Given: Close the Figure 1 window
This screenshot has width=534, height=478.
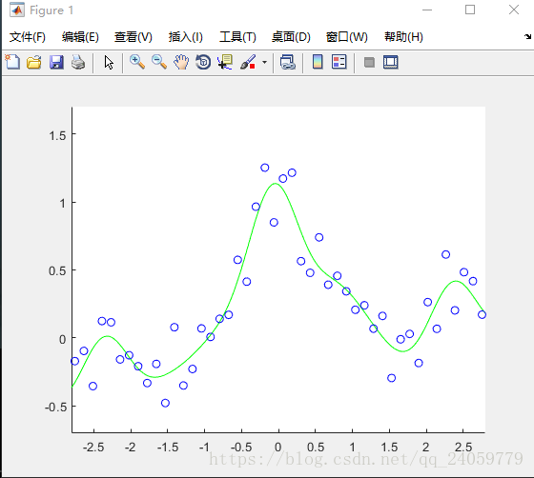Looking at the screenshot, I should tap(514, 10).
